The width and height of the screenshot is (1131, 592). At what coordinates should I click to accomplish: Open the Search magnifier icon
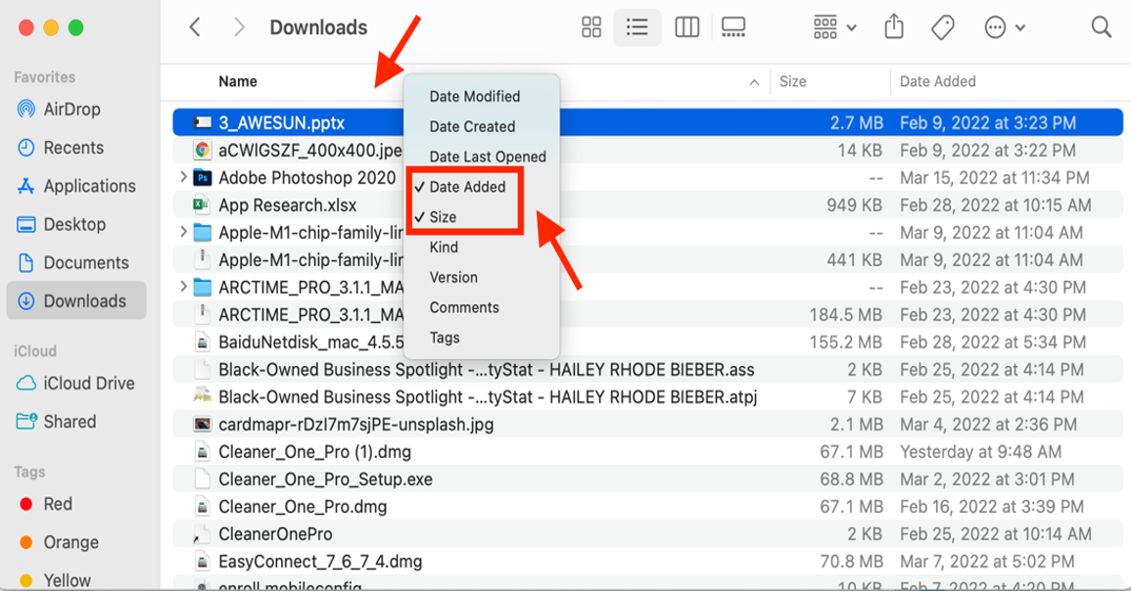coord(1102,27)
